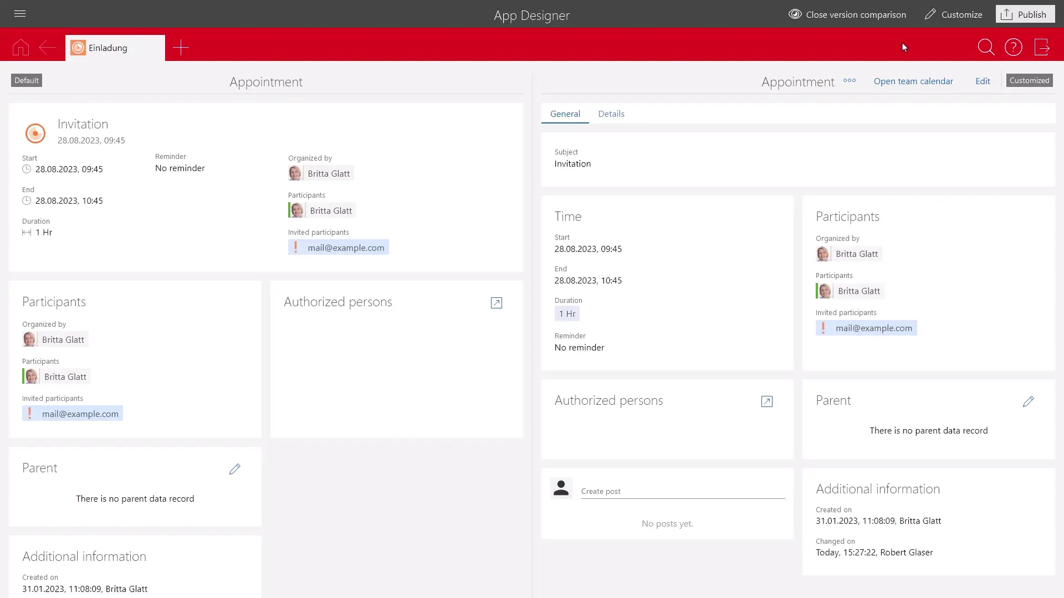Open the search magnifier icon

986,48
